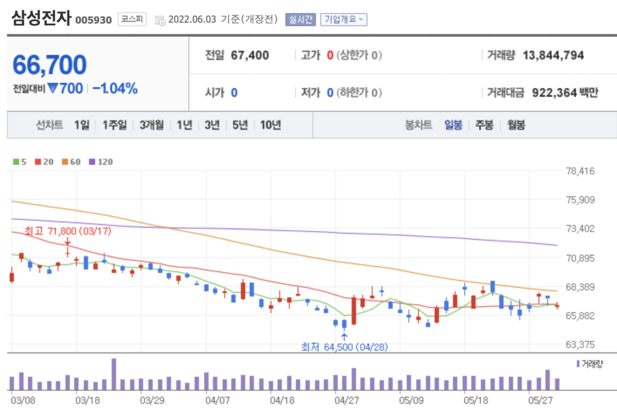Screen dimensions: 617x416
Task: Click the green 5-day moving average swatch
Action: [x=16, y=161]
